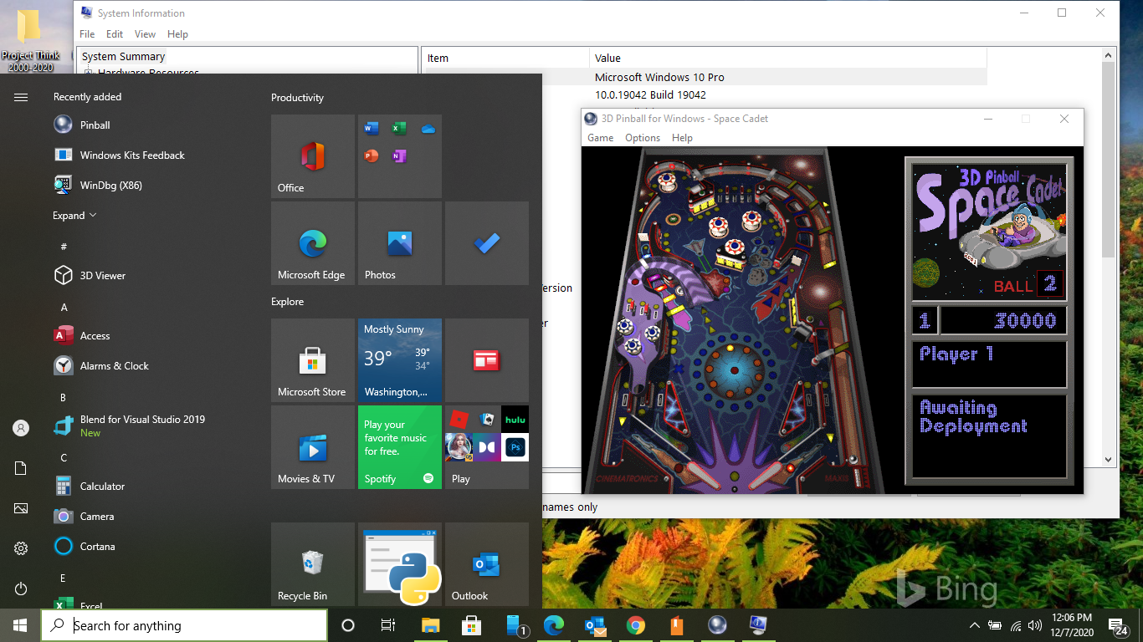
Task: Open the Movies & TV tile
Action: pyautogui.click(x=313, y=447)
